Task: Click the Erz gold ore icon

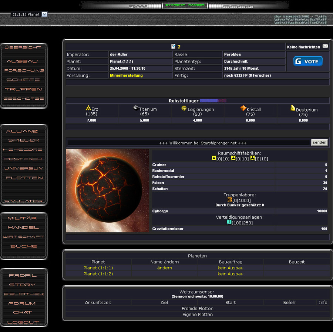Action: pyautogui.click(x=88, y=108)
